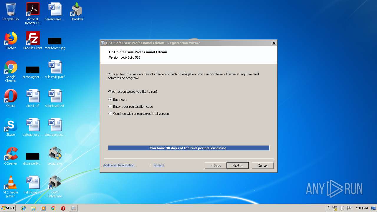Close the Registration Wizard window
This screenshot has height=212, width=377.
click(274, 43)
